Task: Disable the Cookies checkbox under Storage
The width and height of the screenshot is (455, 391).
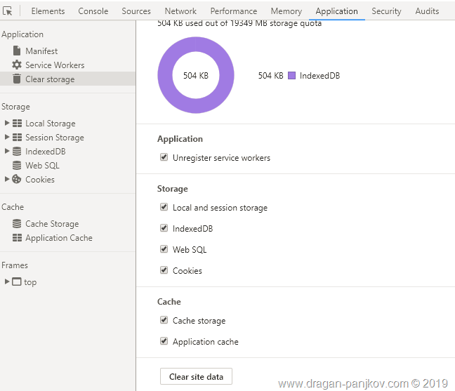Action: tap(164, 270)
